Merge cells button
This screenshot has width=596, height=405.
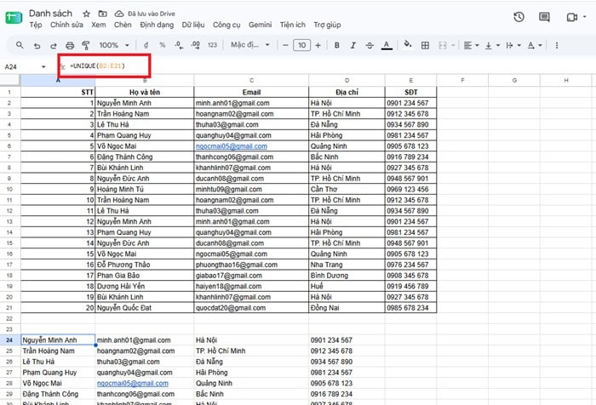point(443,46)
